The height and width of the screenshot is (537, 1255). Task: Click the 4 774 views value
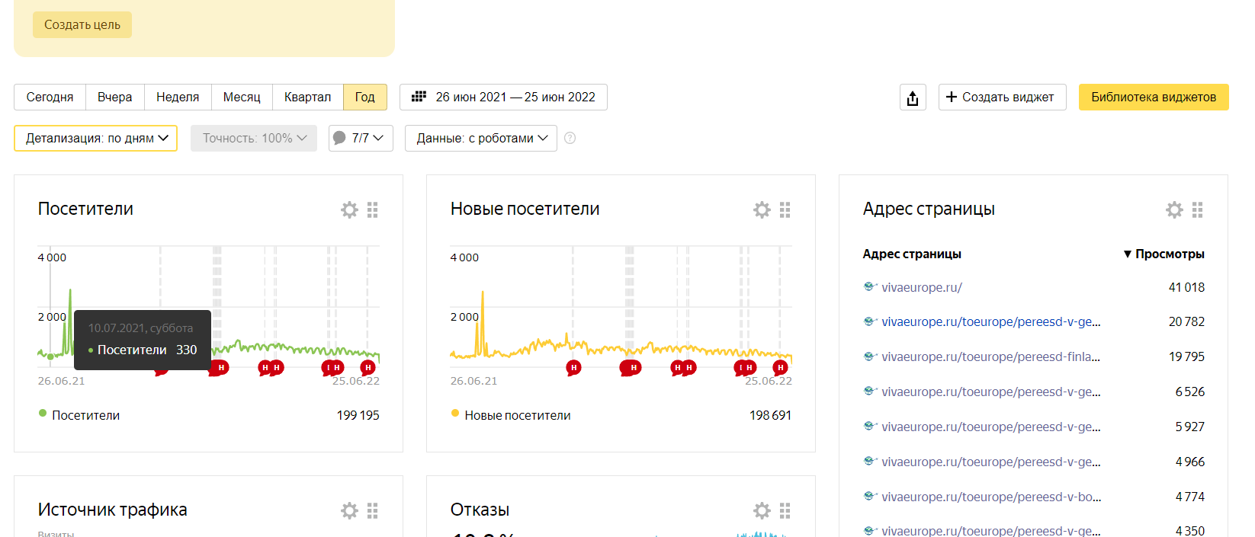point(1189,497)
